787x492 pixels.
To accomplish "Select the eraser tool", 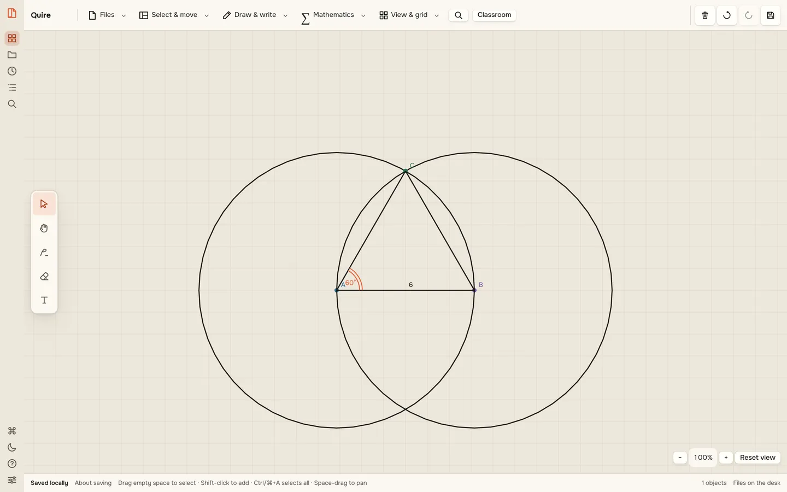I will tap(44, 276).
